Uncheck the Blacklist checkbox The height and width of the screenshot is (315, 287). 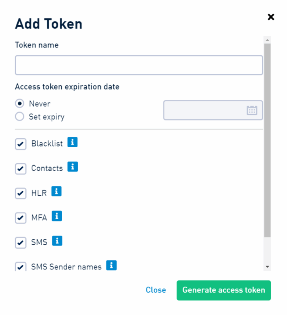pyautogui.click(x=21, y=144)
